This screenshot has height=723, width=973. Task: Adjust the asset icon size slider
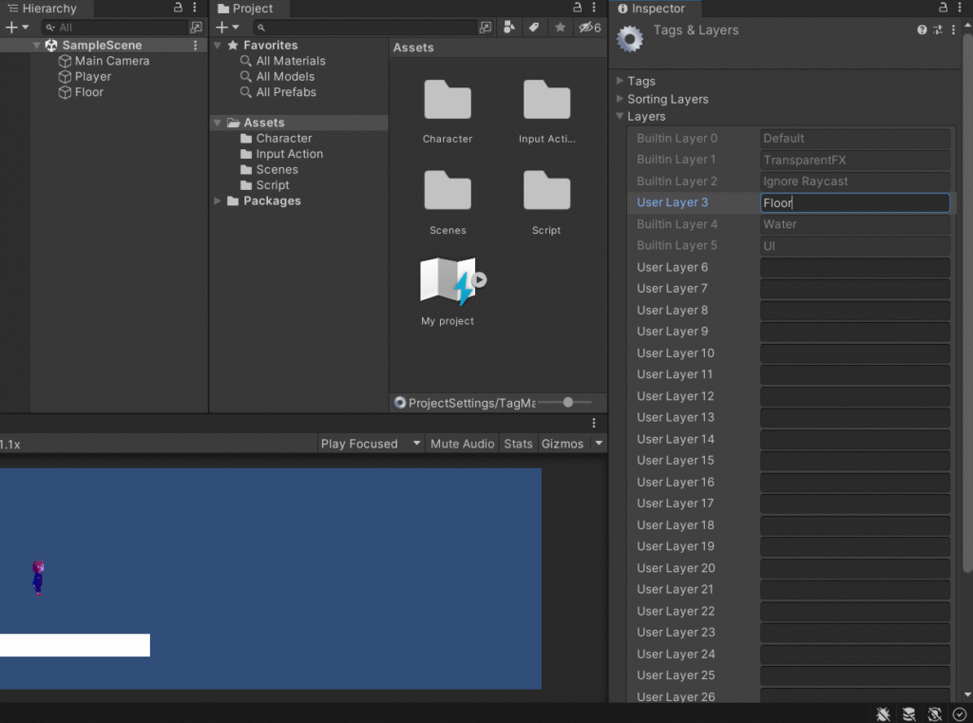coord(568,403)
